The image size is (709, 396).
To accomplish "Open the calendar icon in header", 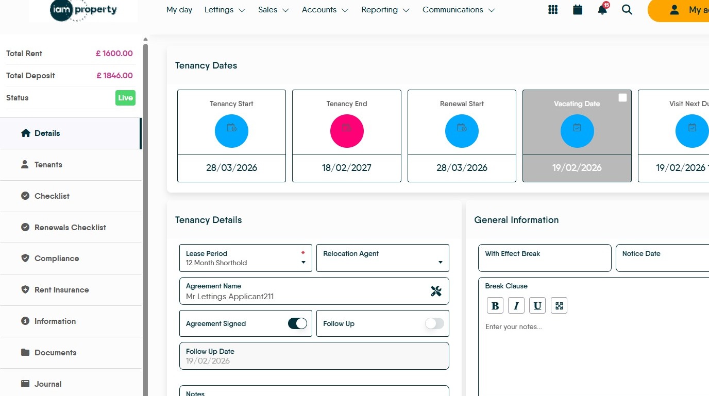I will 578,10.
